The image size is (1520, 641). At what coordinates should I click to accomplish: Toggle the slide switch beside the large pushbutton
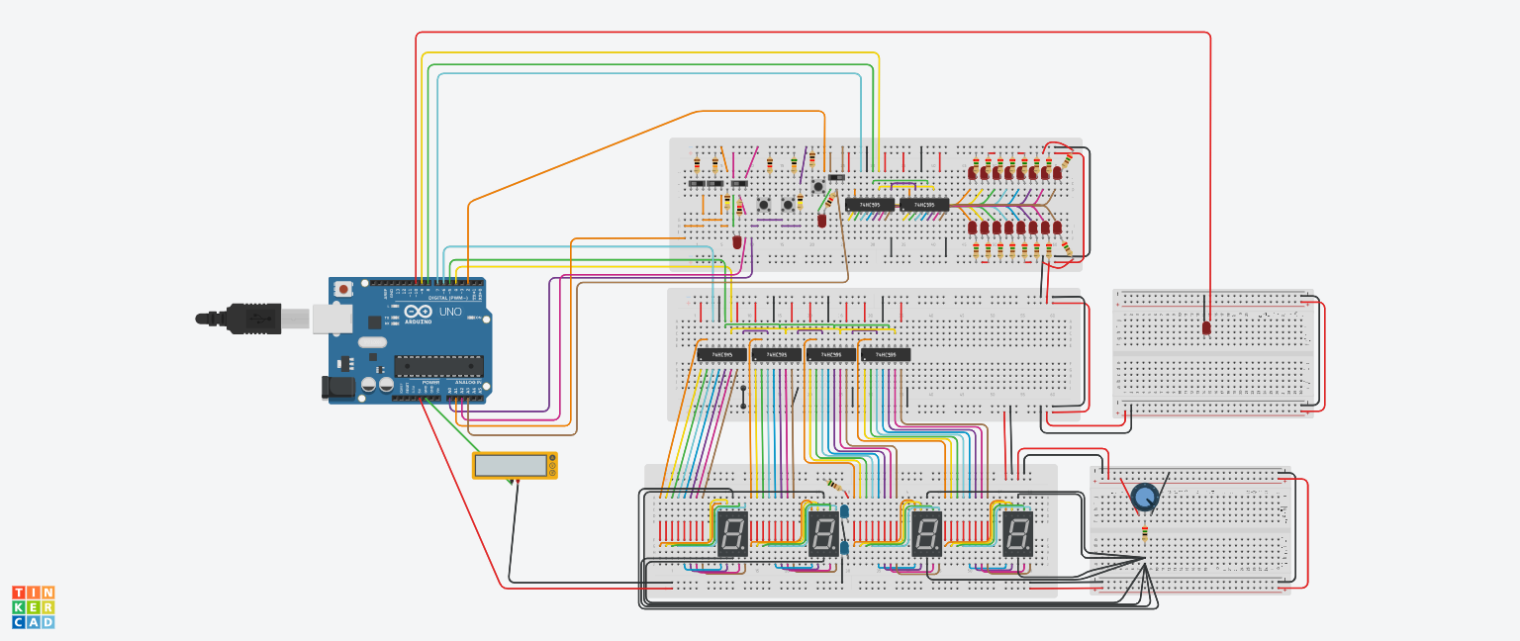pos(837,177)
